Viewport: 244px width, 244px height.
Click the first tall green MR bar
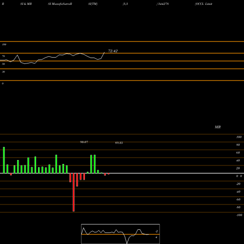4,160
